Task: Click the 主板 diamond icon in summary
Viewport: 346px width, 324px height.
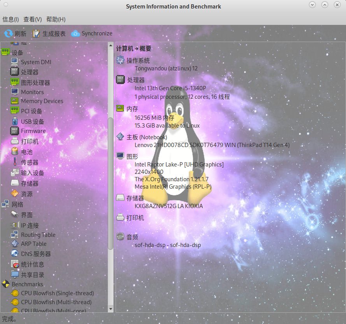Action: click(120, 137)
